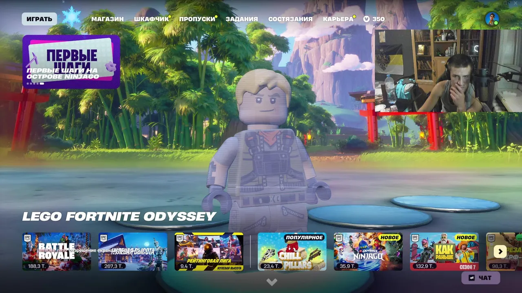Click the ПОПУЛЯРНОЕ badge on Chill Pillars

[x=304, y=237]
